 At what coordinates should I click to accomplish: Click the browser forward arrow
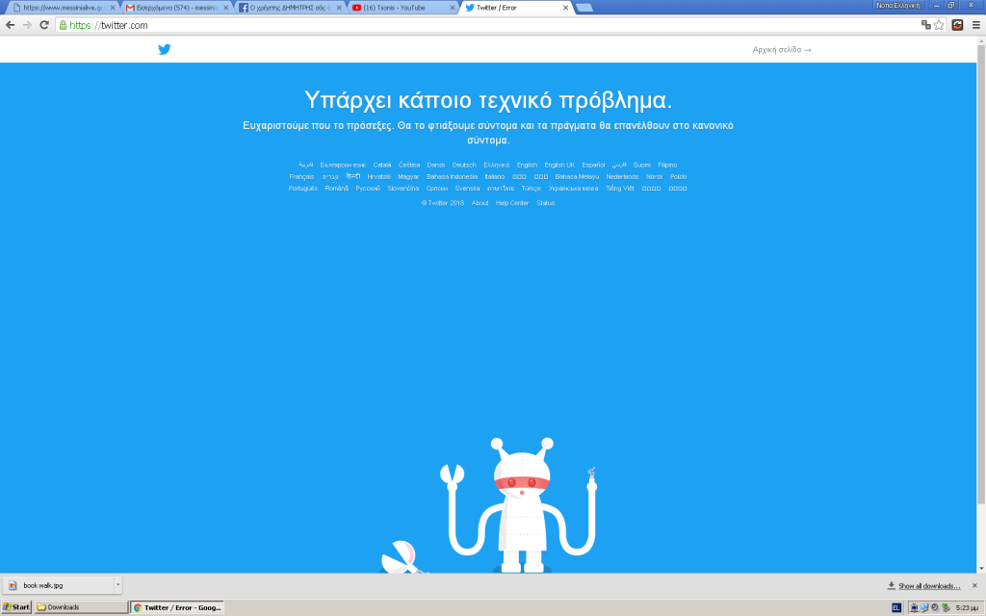click(x=27, y=25)
